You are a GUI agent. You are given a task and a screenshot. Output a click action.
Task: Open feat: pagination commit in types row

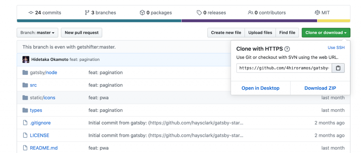point(105,110)
